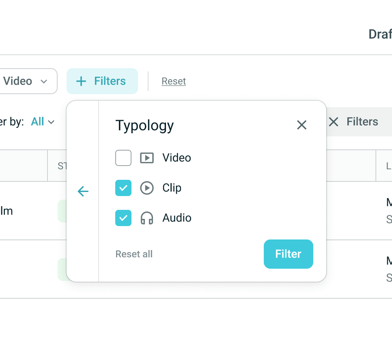
Task: Switch to the Draft tab
Action: pos(380,34)
